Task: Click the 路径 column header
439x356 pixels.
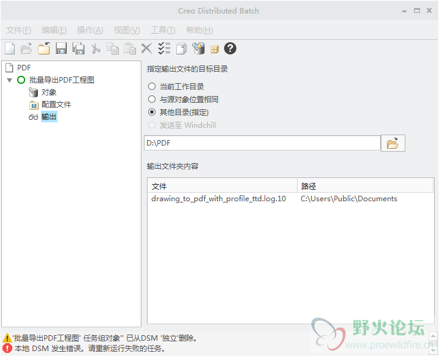Action: (365, 186)
